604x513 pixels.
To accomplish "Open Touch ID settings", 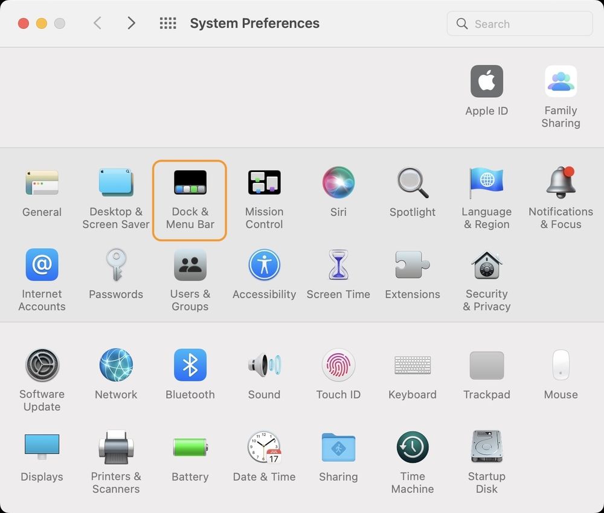I will pyautogui.click(x=338, y=365).
